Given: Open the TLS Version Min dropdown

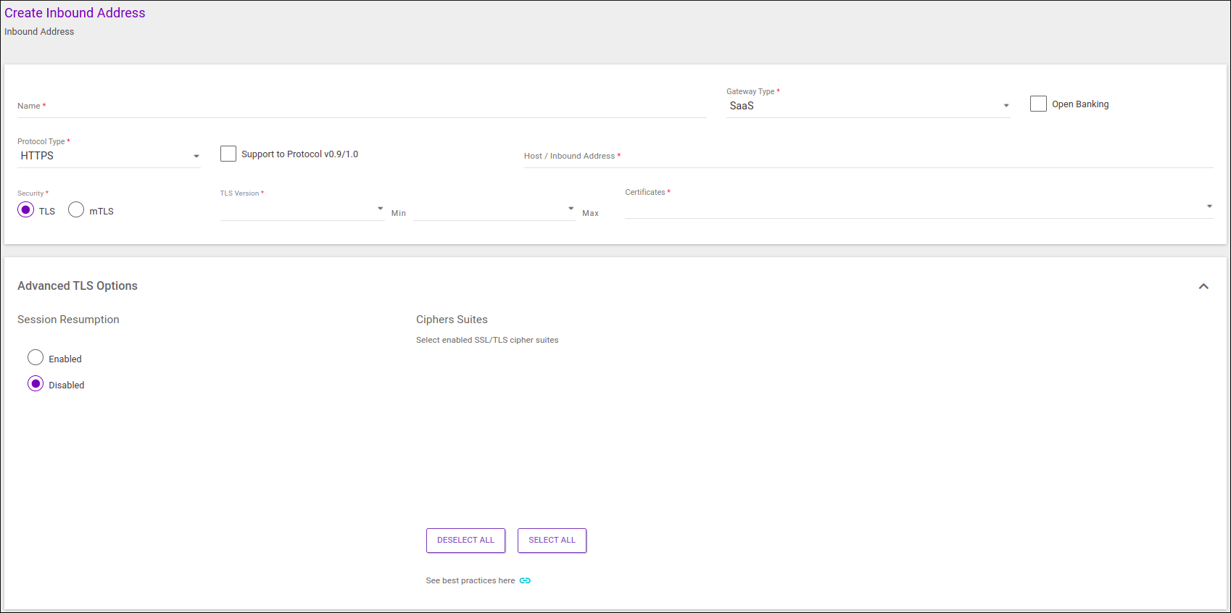Looking at the screenshot, I should [x=302, y=209].
